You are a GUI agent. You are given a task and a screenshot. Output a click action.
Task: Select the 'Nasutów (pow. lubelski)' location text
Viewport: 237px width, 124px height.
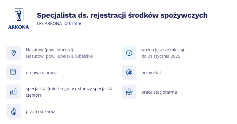[49, 50]
